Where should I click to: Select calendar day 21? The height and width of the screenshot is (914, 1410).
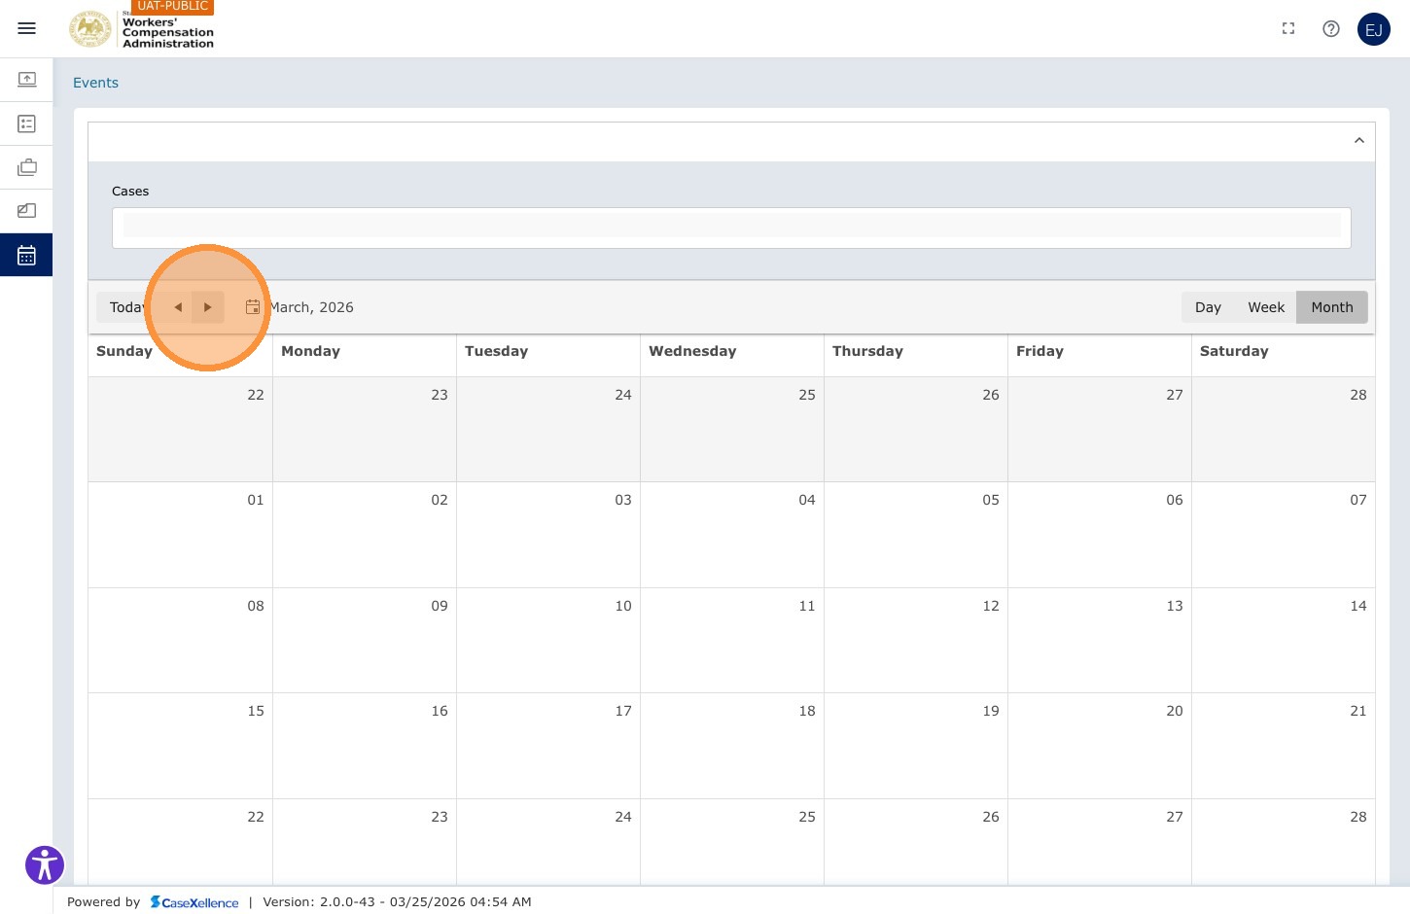coord(1284,746)
